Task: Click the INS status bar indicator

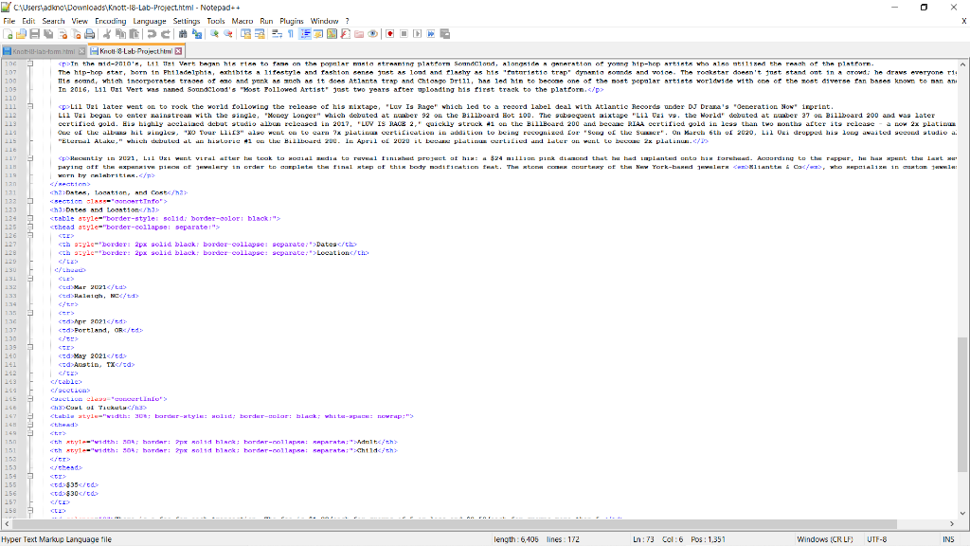Action: click(x=948, y=539)
